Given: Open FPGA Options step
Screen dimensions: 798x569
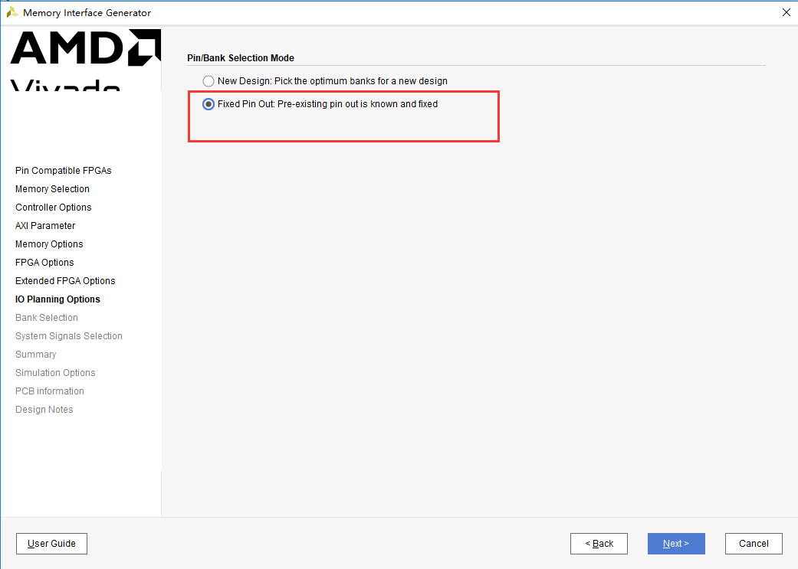Looking at the screenshot, I should pos(44,263).
